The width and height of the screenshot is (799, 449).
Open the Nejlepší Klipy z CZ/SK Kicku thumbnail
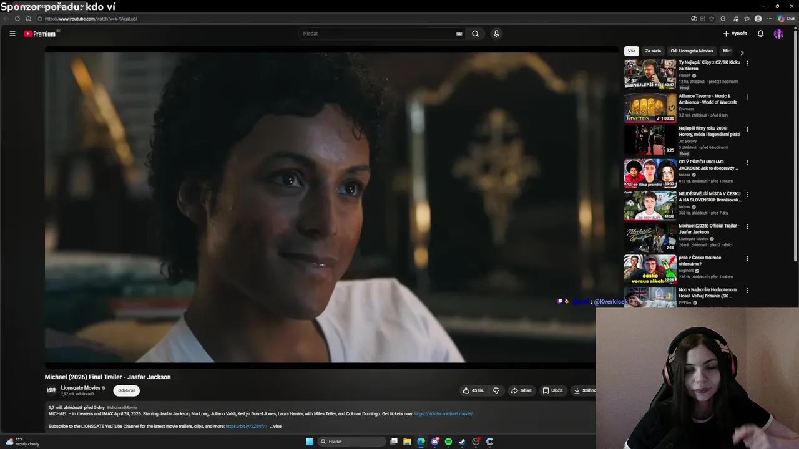(650, 74)
